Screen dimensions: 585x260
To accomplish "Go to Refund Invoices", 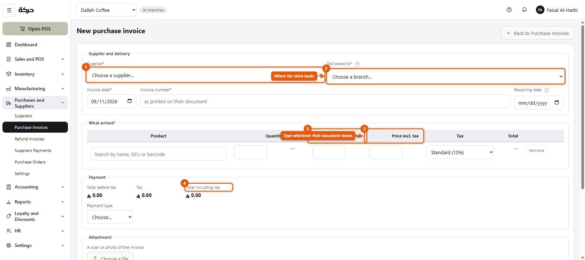I will tap(35, 139).
